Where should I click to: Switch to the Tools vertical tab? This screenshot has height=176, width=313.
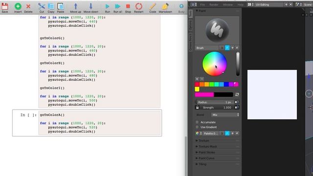[190, 14]
